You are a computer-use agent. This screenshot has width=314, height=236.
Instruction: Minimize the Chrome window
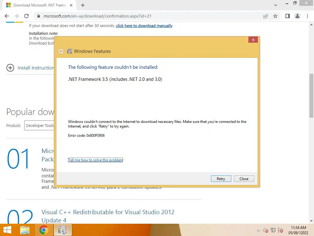287,3
